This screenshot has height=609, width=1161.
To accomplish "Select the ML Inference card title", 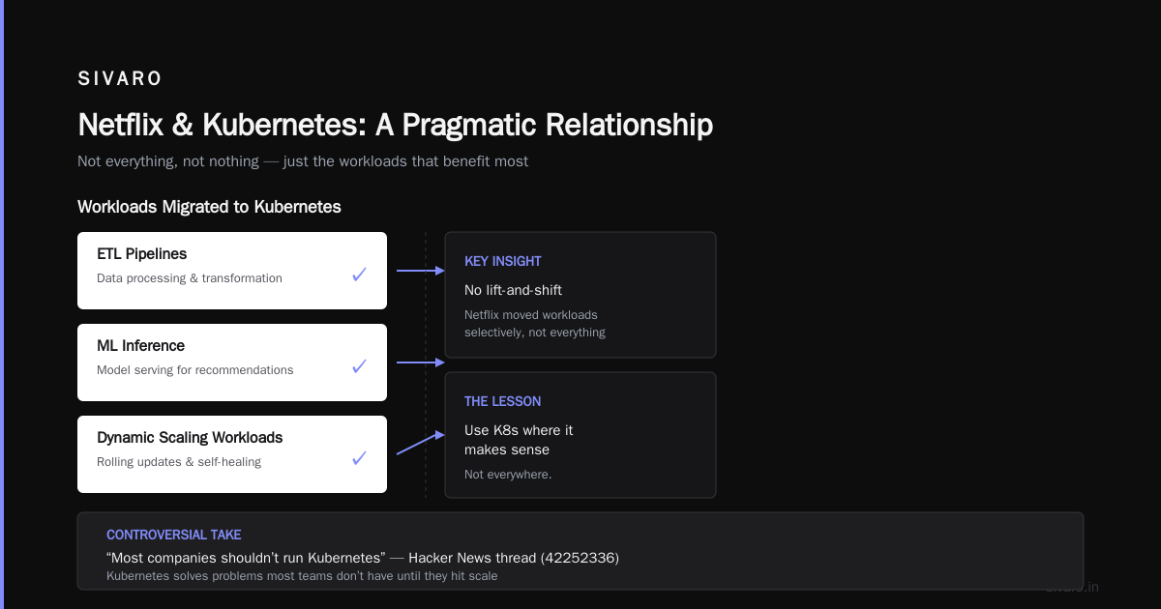I will pos(140,345).
